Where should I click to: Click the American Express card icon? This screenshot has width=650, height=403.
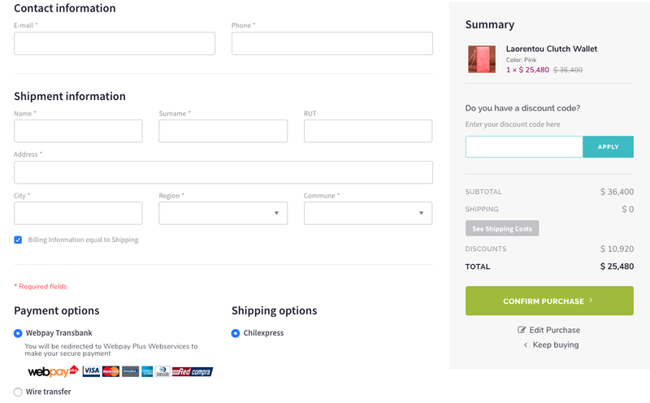147,371
